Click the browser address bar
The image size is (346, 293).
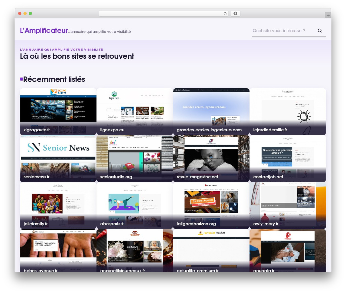click(x=164, y=13)
